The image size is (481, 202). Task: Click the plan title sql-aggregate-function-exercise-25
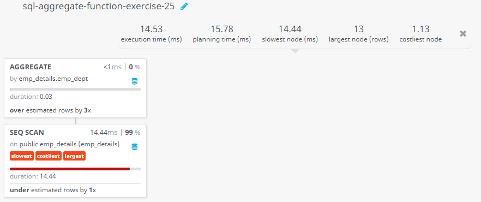[x=99, y=7]
